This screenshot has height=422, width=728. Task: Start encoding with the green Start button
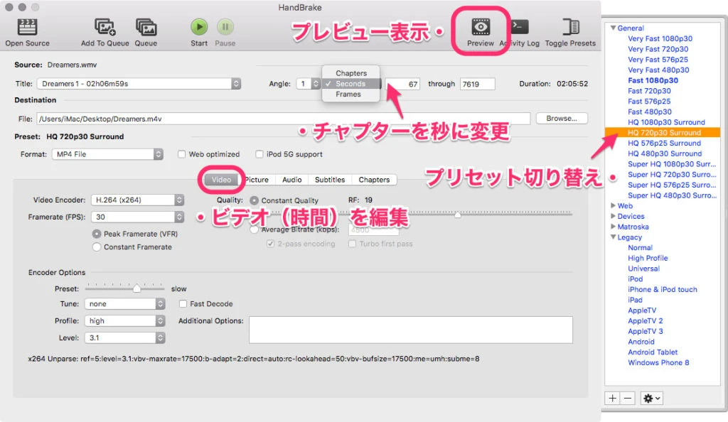pos(199,27)
